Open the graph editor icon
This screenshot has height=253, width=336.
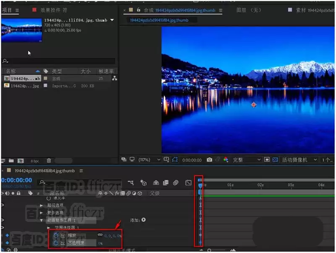(188, 183)
